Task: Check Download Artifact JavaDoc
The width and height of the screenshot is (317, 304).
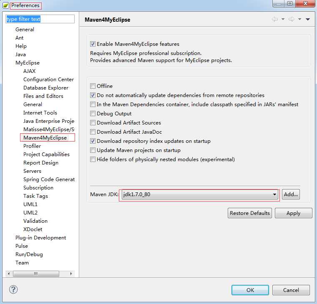Action: pos(93,132)
